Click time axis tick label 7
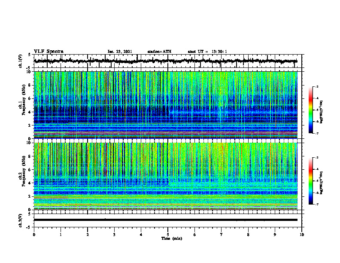This screenshot has width=340, height=263. (222, 235)
